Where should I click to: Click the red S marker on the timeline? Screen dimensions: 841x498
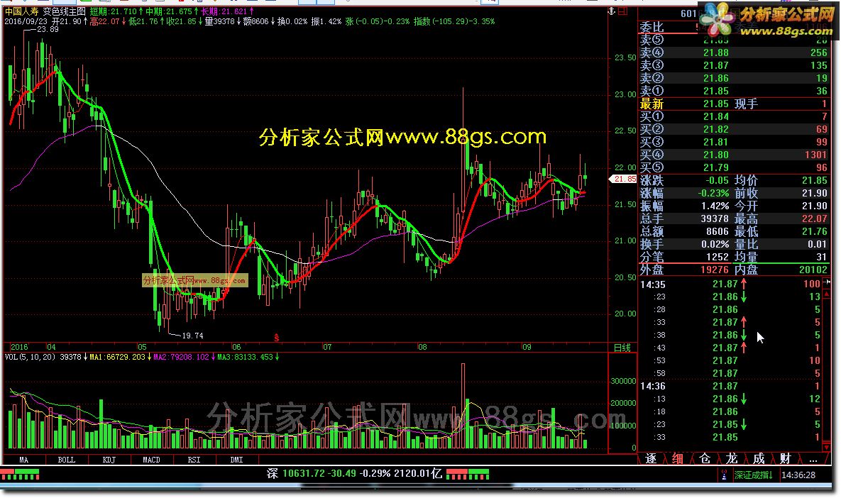(x=277, y=338)
